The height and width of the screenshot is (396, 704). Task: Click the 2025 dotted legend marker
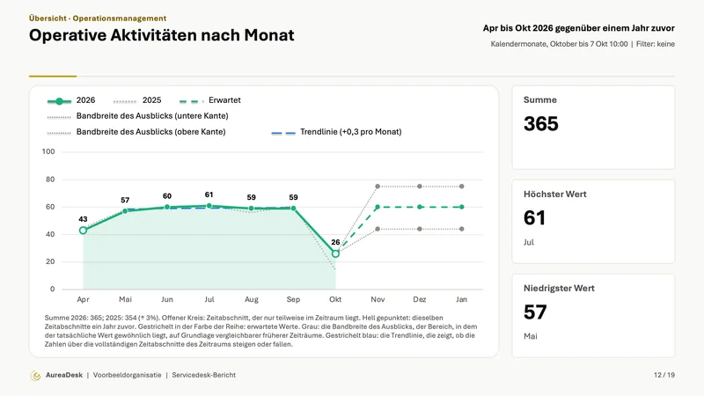click(125, 101)
